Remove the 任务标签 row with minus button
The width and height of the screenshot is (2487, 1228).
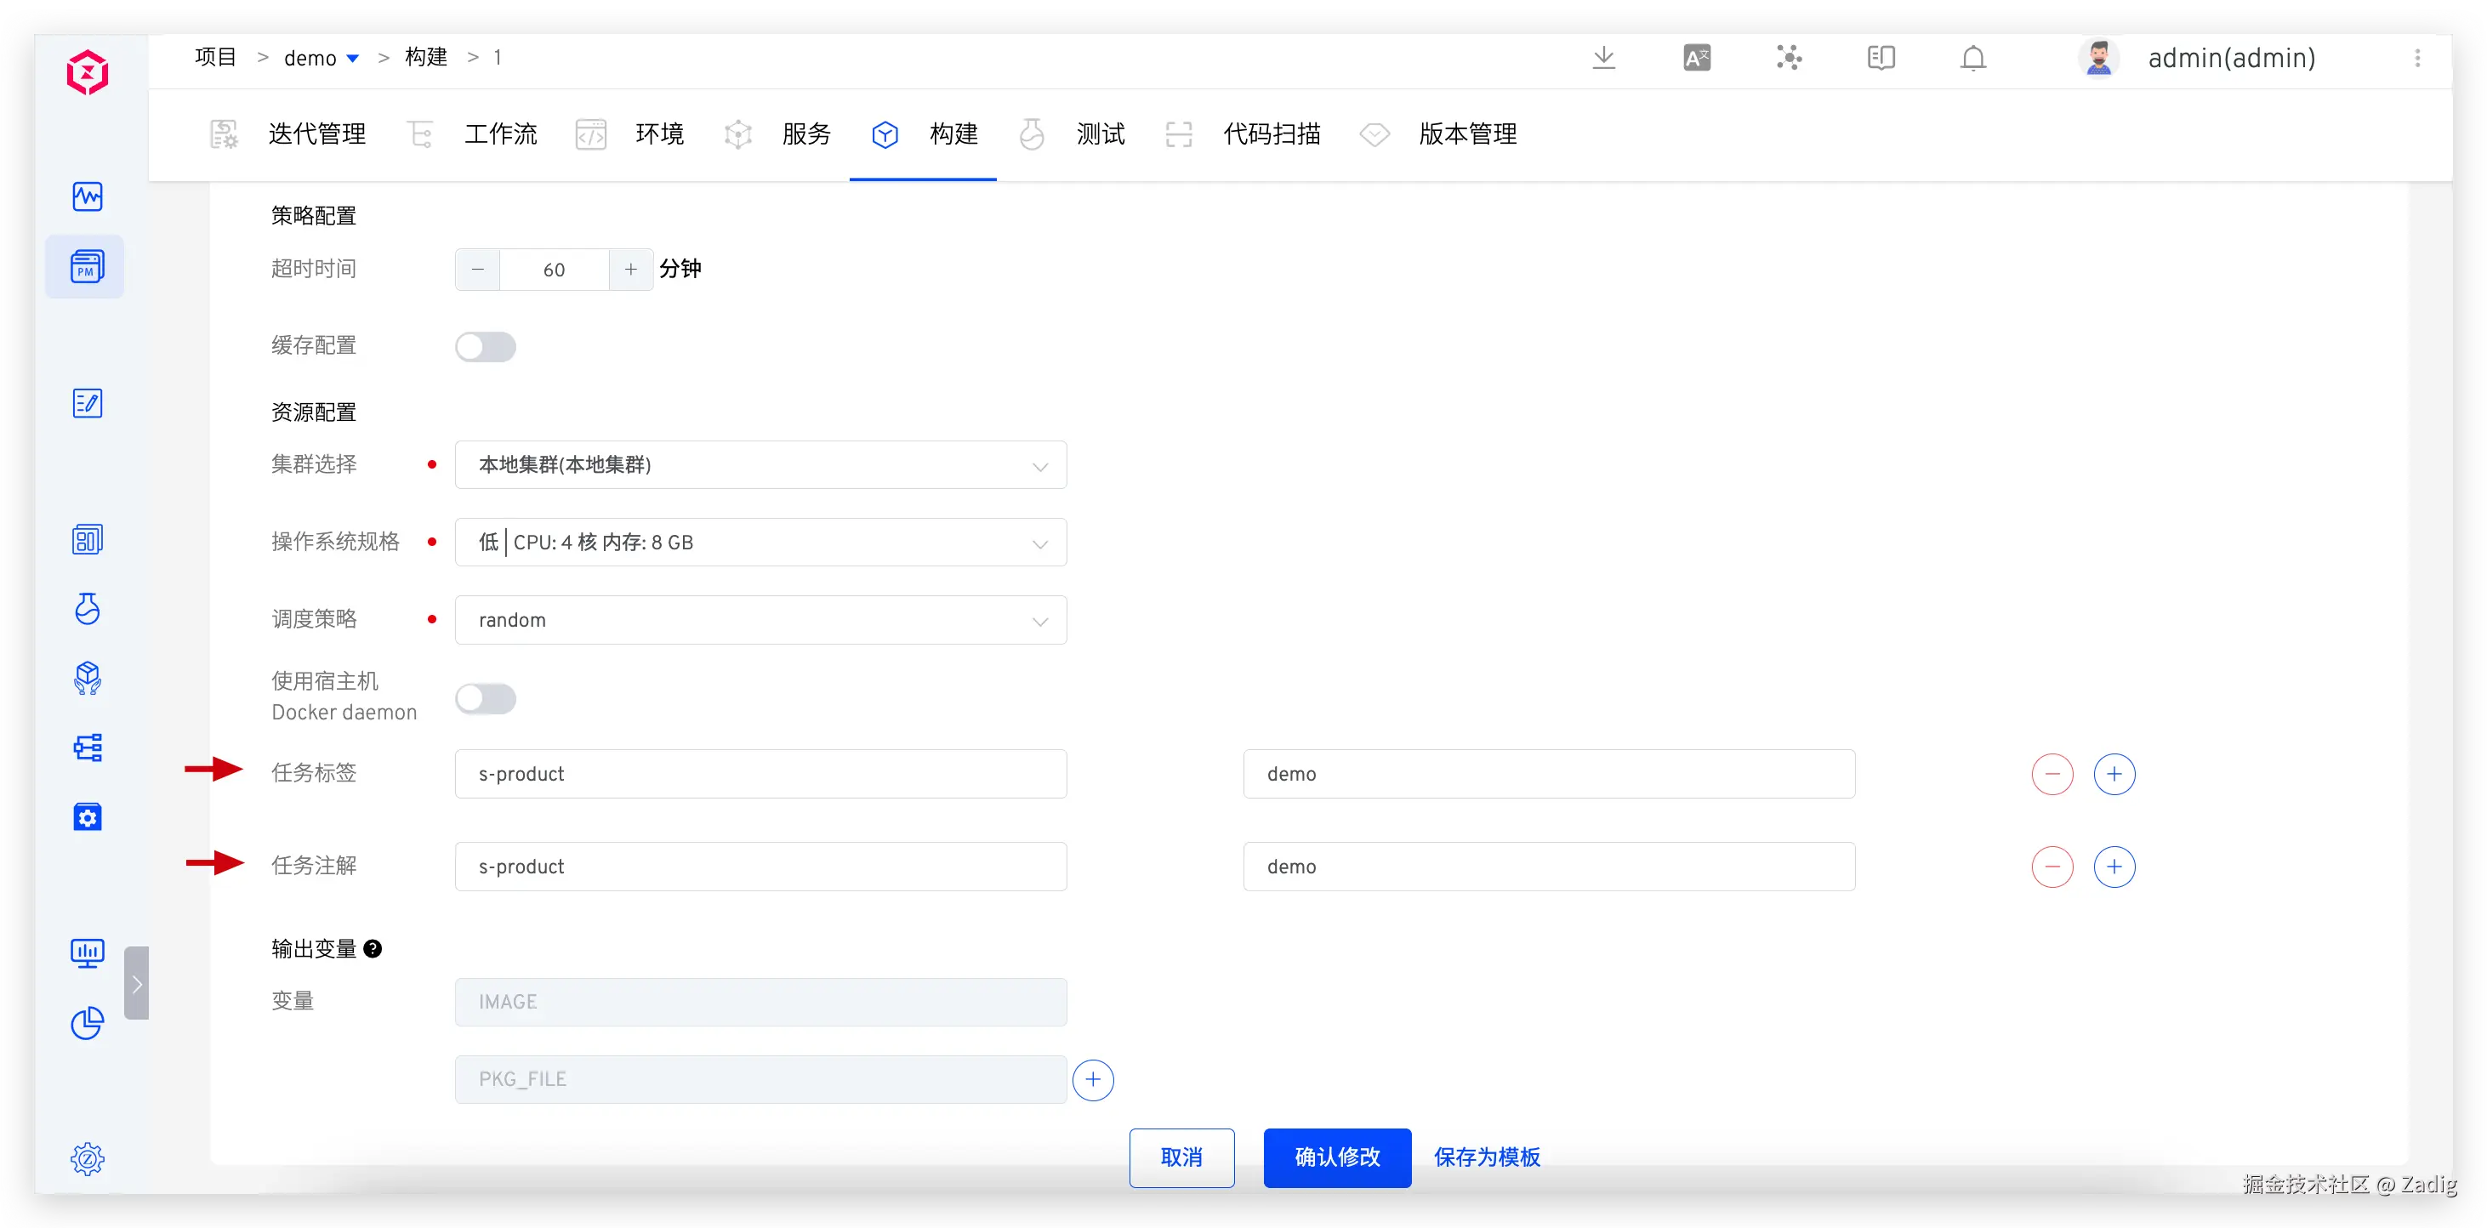pos(2052,774)
